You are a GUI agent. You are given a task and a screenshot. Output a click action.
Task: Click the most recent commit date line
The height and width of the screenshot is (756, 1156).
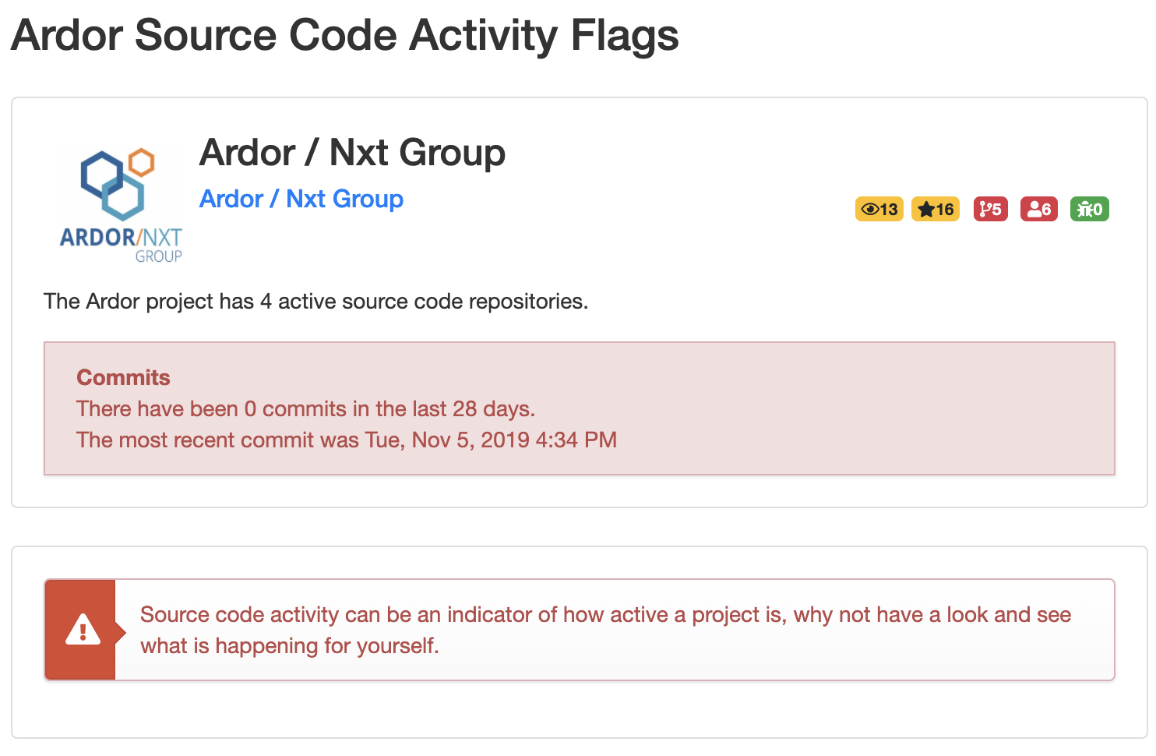click(347, 440)
